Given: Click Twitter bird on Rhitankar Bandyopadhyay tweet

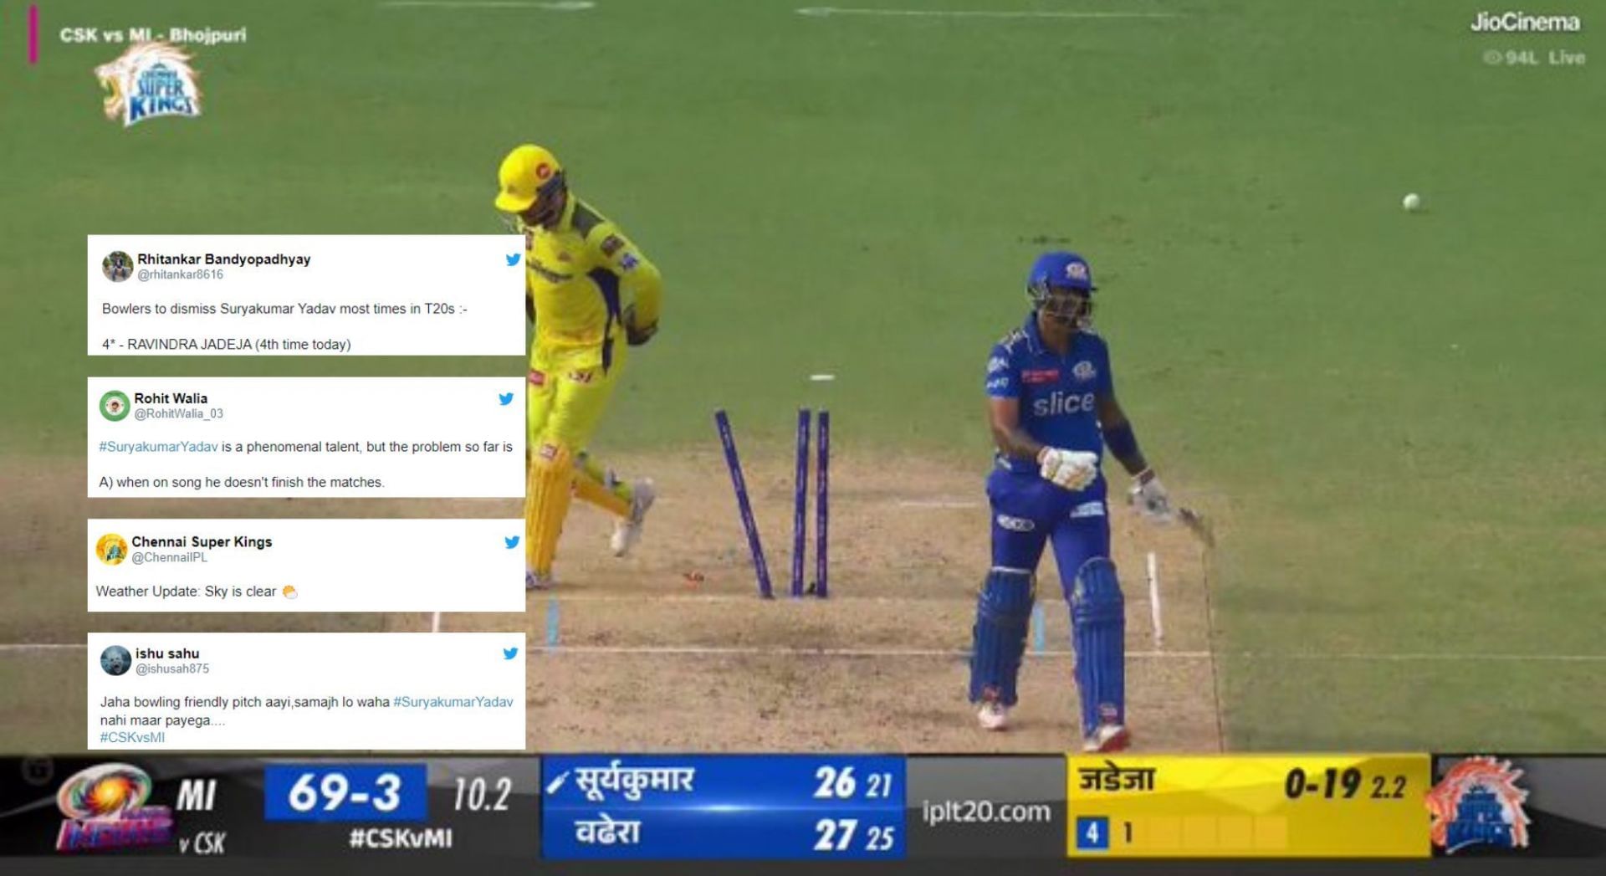Looking at the screenshot, I should pos(513,259).
